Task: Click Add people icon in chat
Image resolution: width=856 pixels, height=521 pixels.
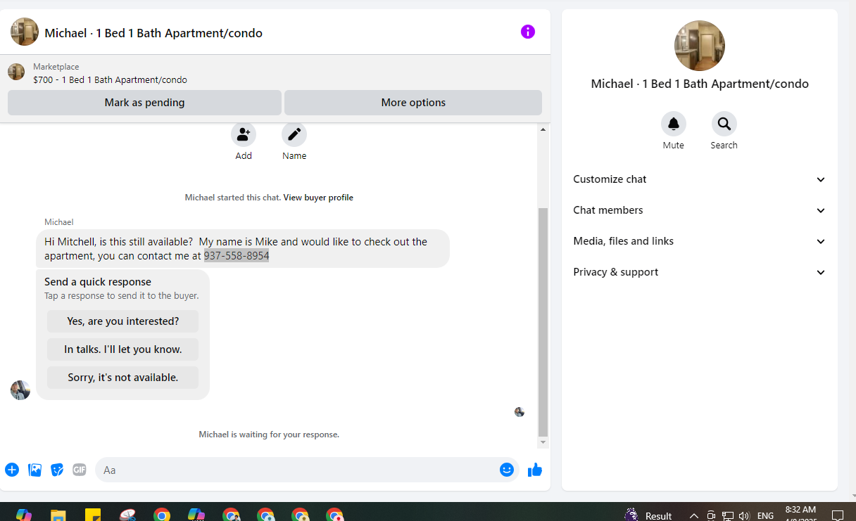Action: [x=244, y=134]
